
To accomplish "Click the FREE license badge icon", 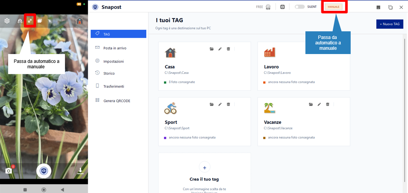I will click(x=268, y=7).
